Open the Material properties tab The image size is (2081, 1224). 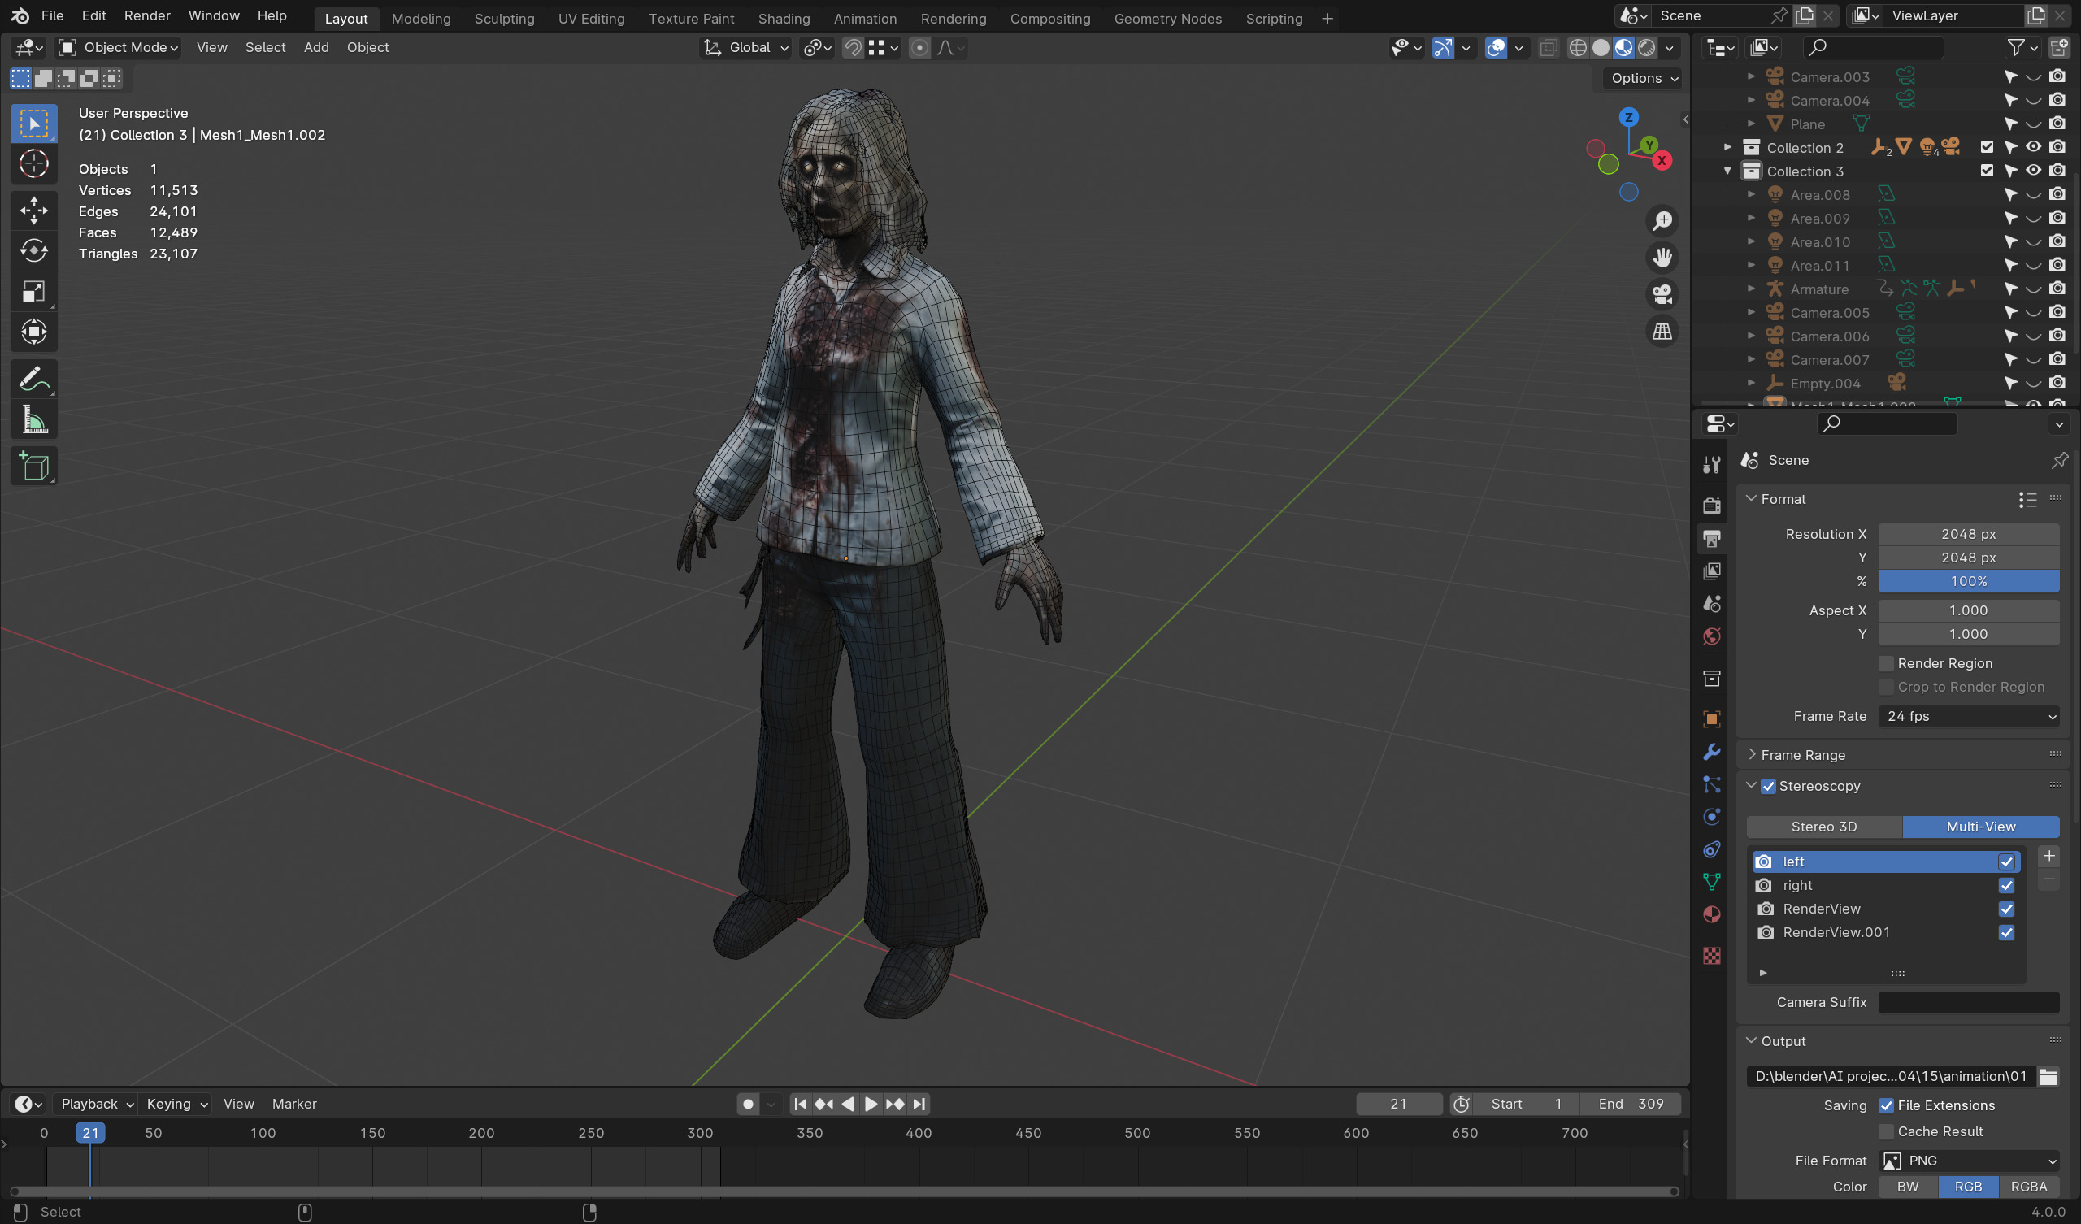(1711, 915)
